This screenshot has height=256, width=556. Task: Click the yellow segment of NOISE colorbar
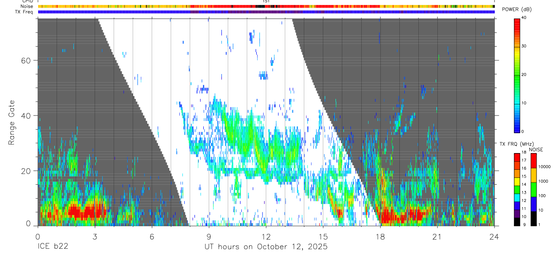click(x=533, y=175)
